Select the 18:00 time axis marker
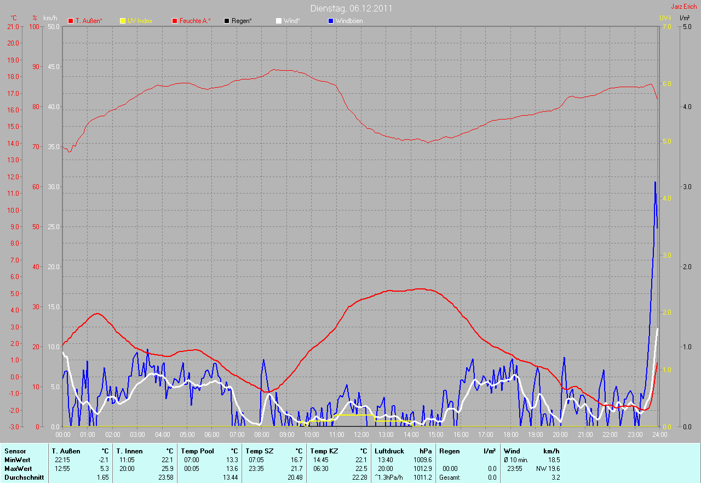Screen dimensions: 701x483 pos(510,434)
